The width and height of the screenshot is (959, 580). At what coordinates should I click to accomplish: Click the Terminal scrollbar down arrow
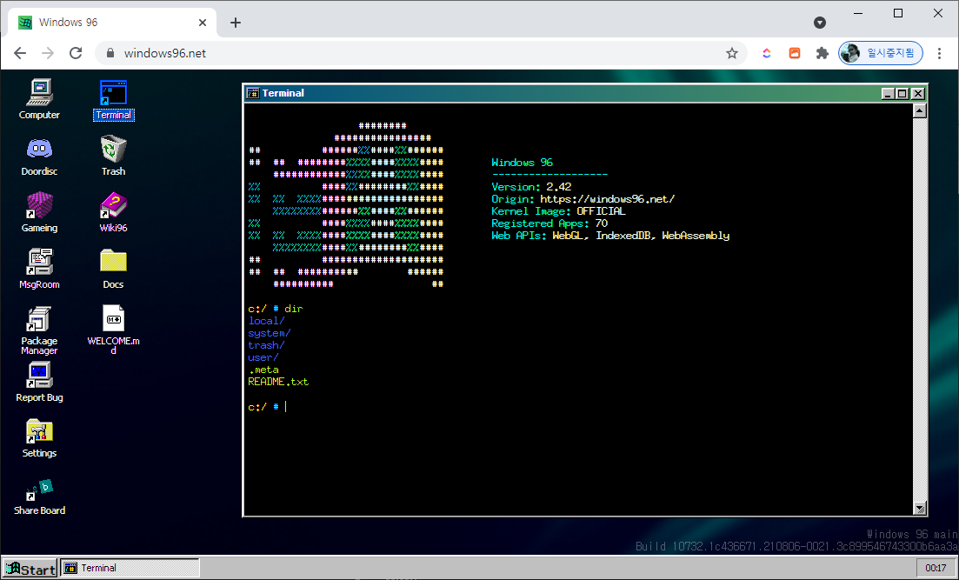click(919, 509)
